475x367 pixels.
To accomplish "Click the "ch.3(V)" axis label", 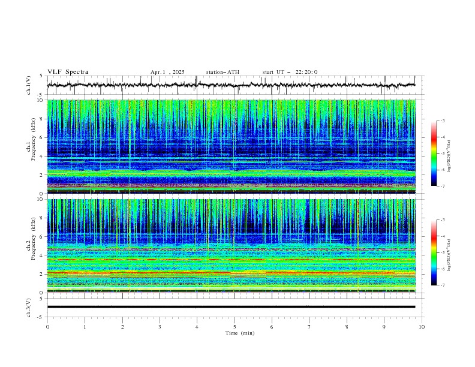I will (x=28, y=308).
